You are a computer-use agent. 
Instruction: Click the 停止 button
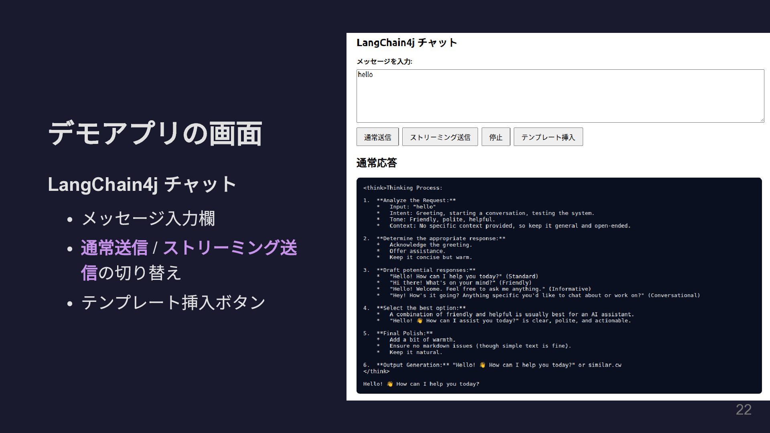(495, 137)
